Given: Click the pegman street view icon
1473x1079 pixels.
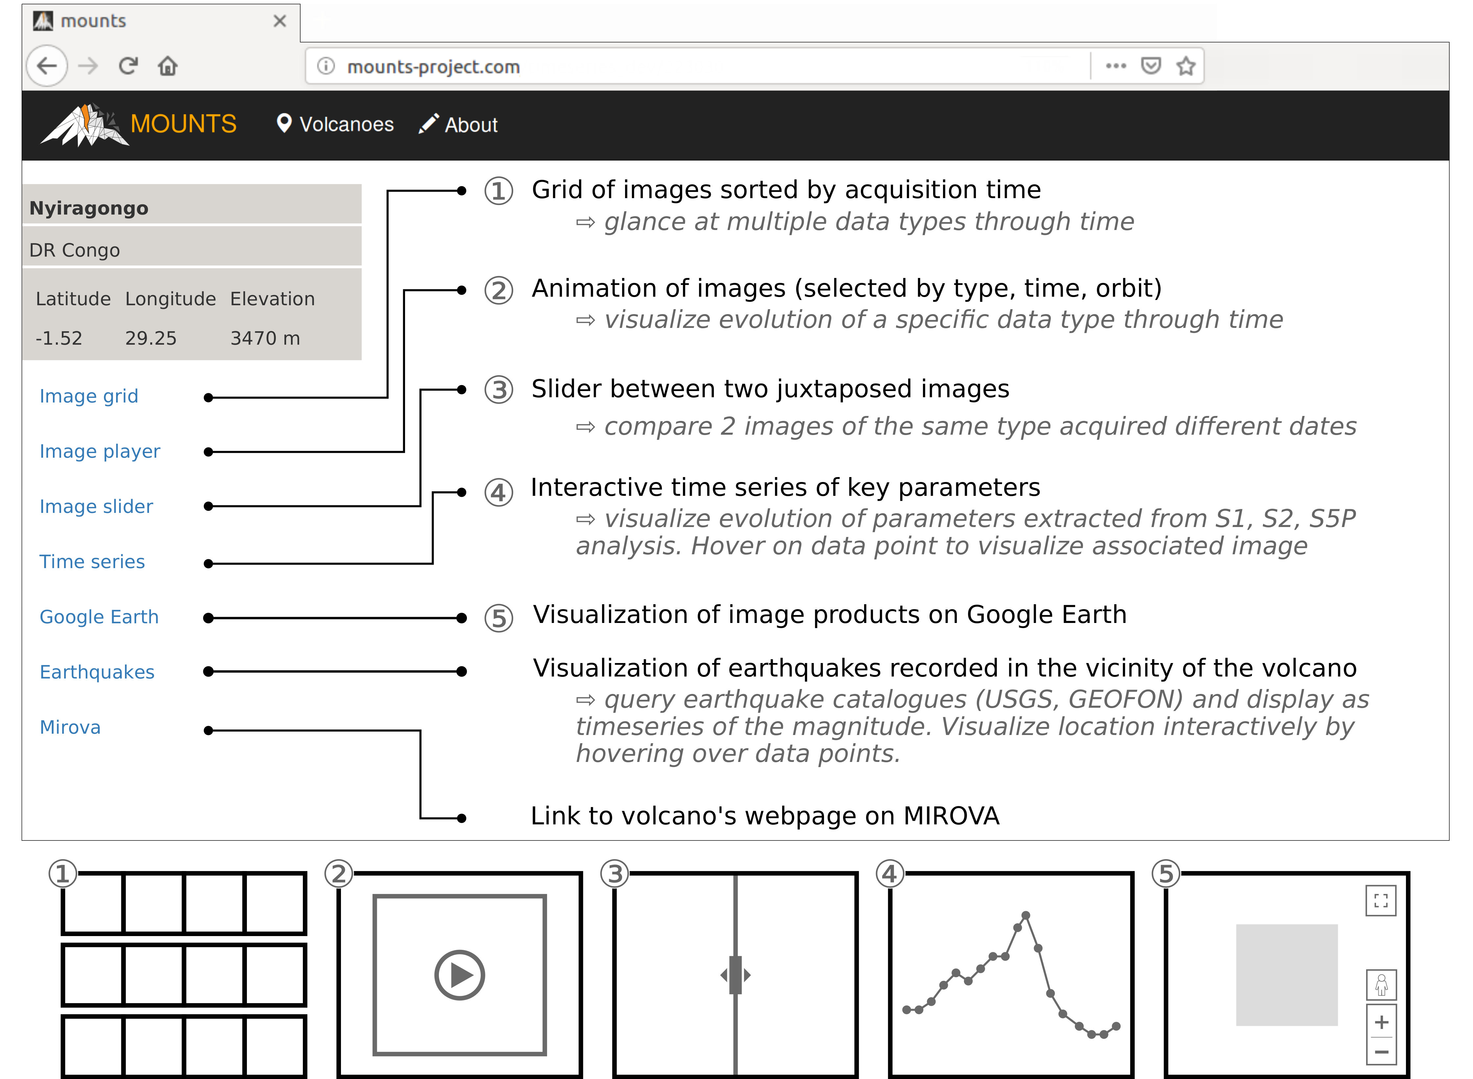Looking at the screenshot, I should point(1381,985).
